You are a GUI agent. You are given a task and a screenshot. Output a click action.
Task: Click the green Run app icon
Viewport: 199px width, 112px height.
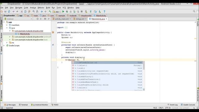(x=63, y=12)
